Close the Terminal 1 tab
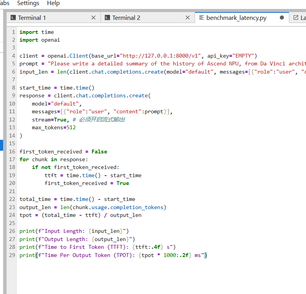This screenshot has height=294, width=306. tap(93, 18)
